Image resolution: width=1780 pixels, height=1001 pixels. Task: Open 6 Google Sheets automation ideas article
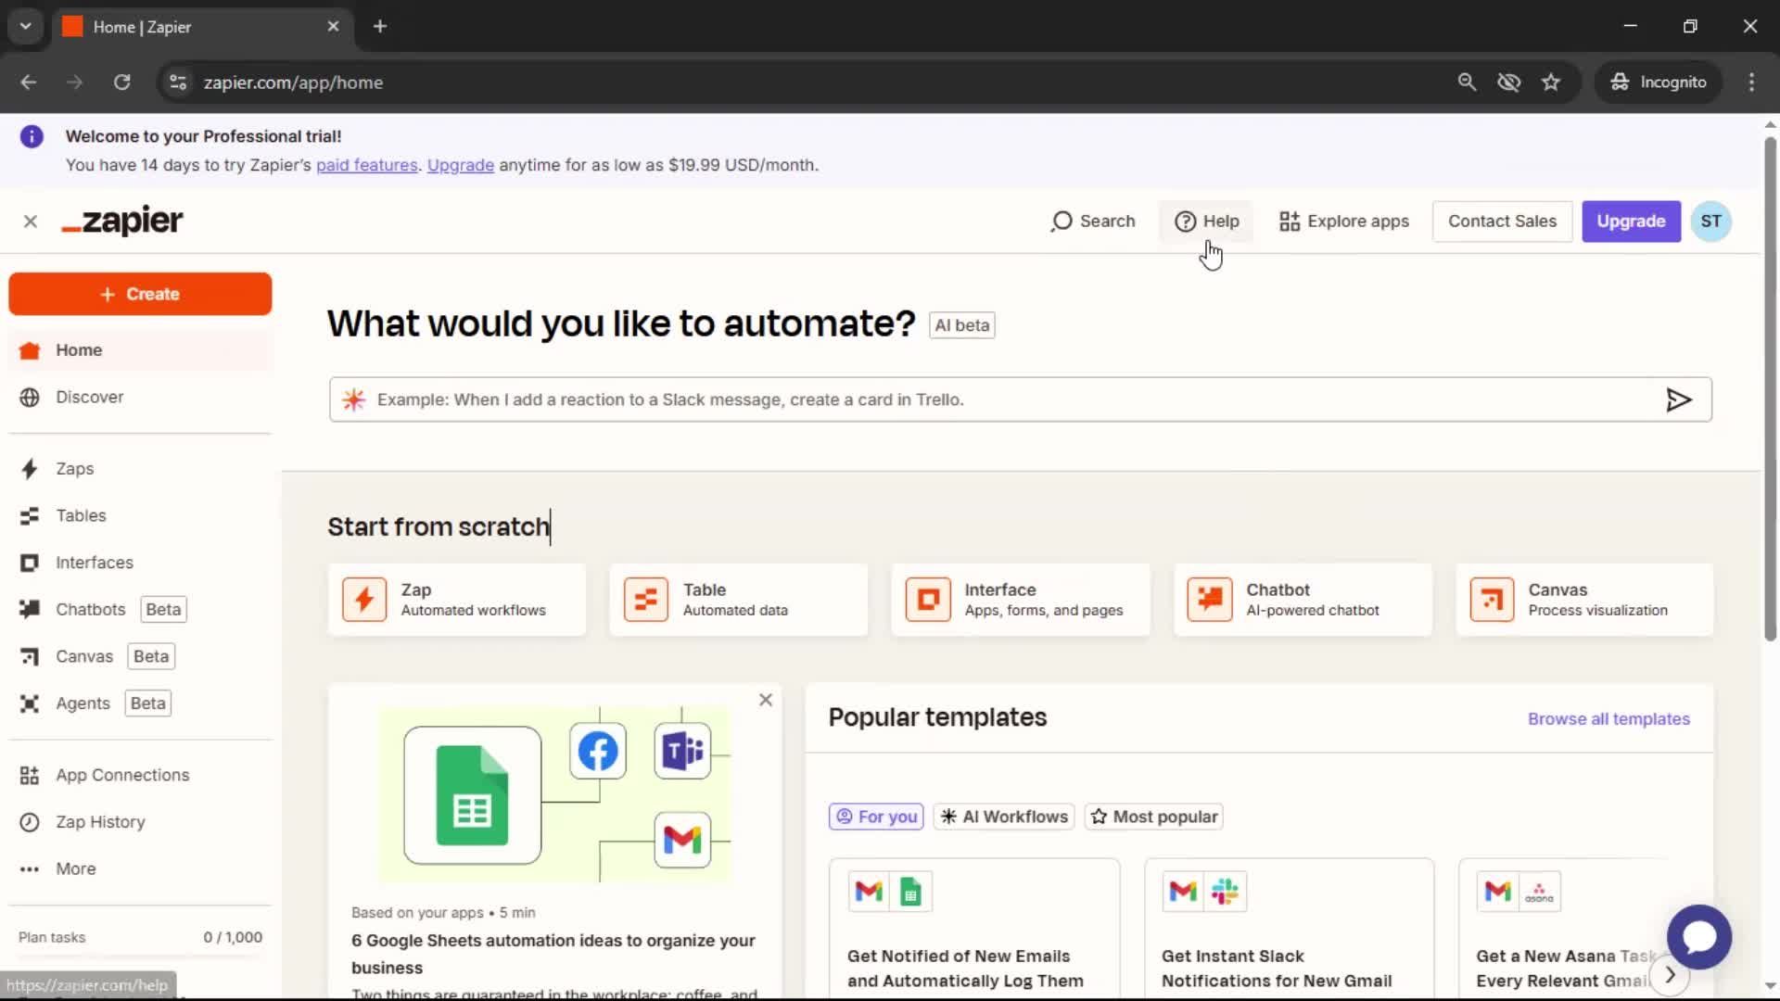pos(553,954)
